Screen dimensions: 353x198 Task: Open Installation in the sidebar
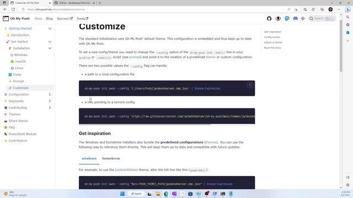click(x=21, y=48)
